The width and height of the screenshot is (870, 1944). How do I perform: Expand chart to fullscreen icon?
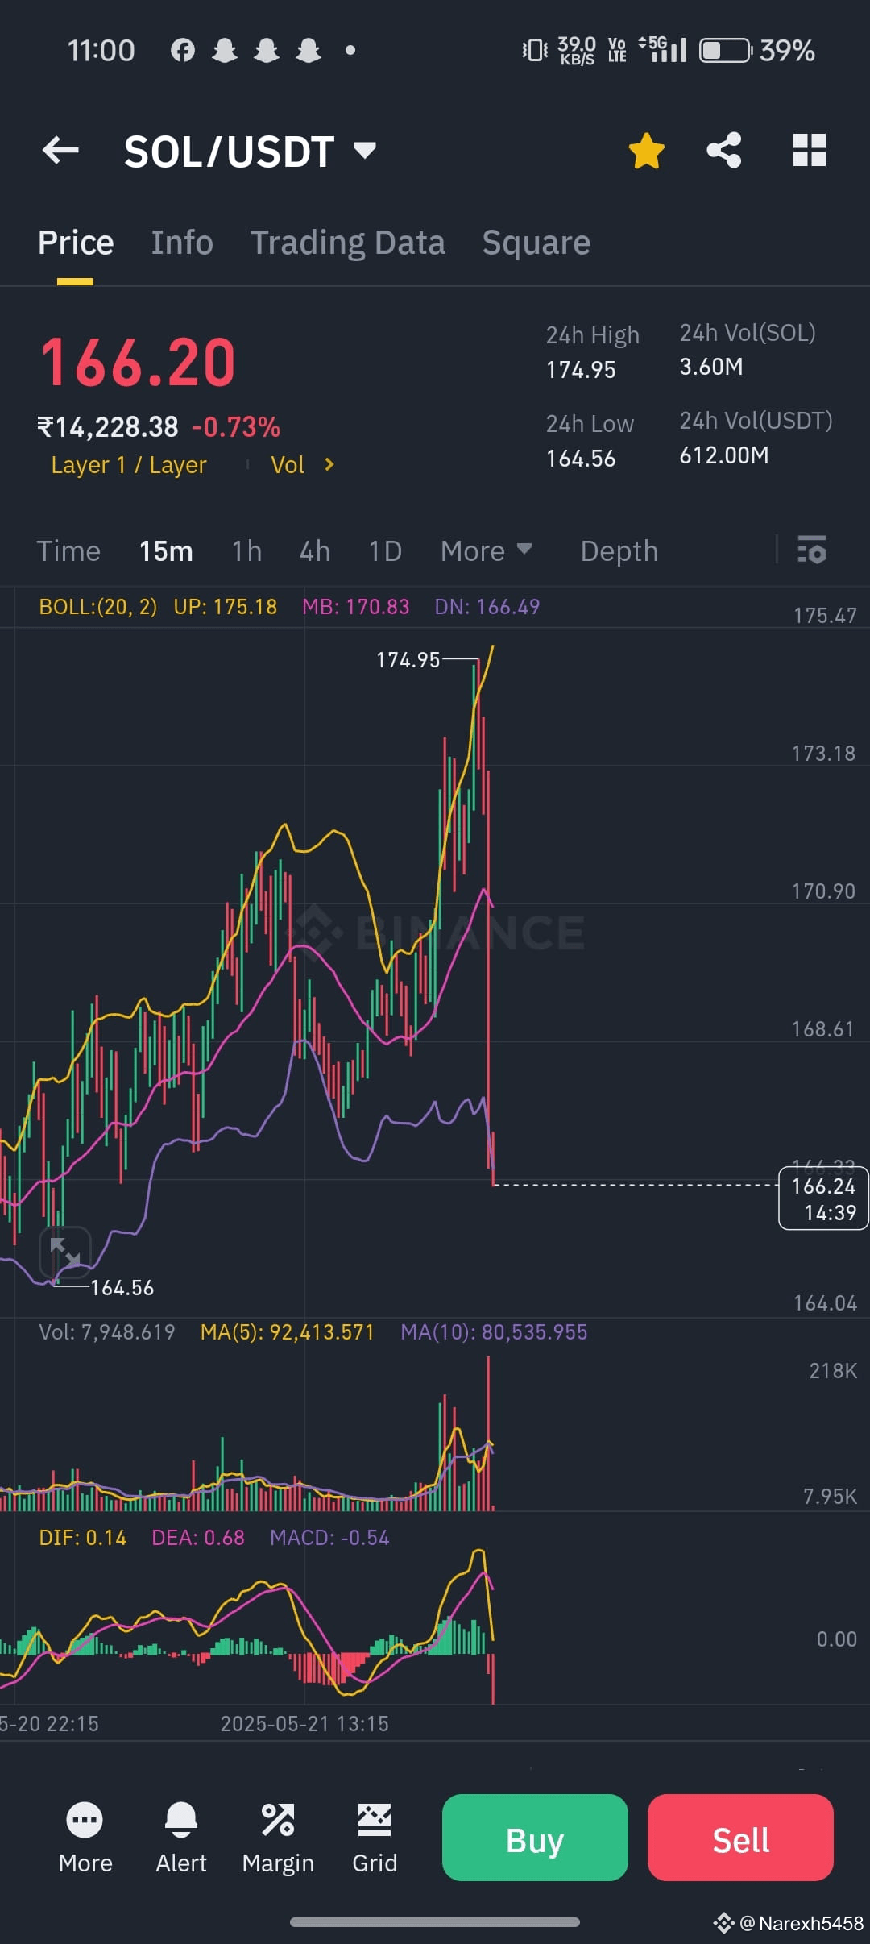point(65,1252)
